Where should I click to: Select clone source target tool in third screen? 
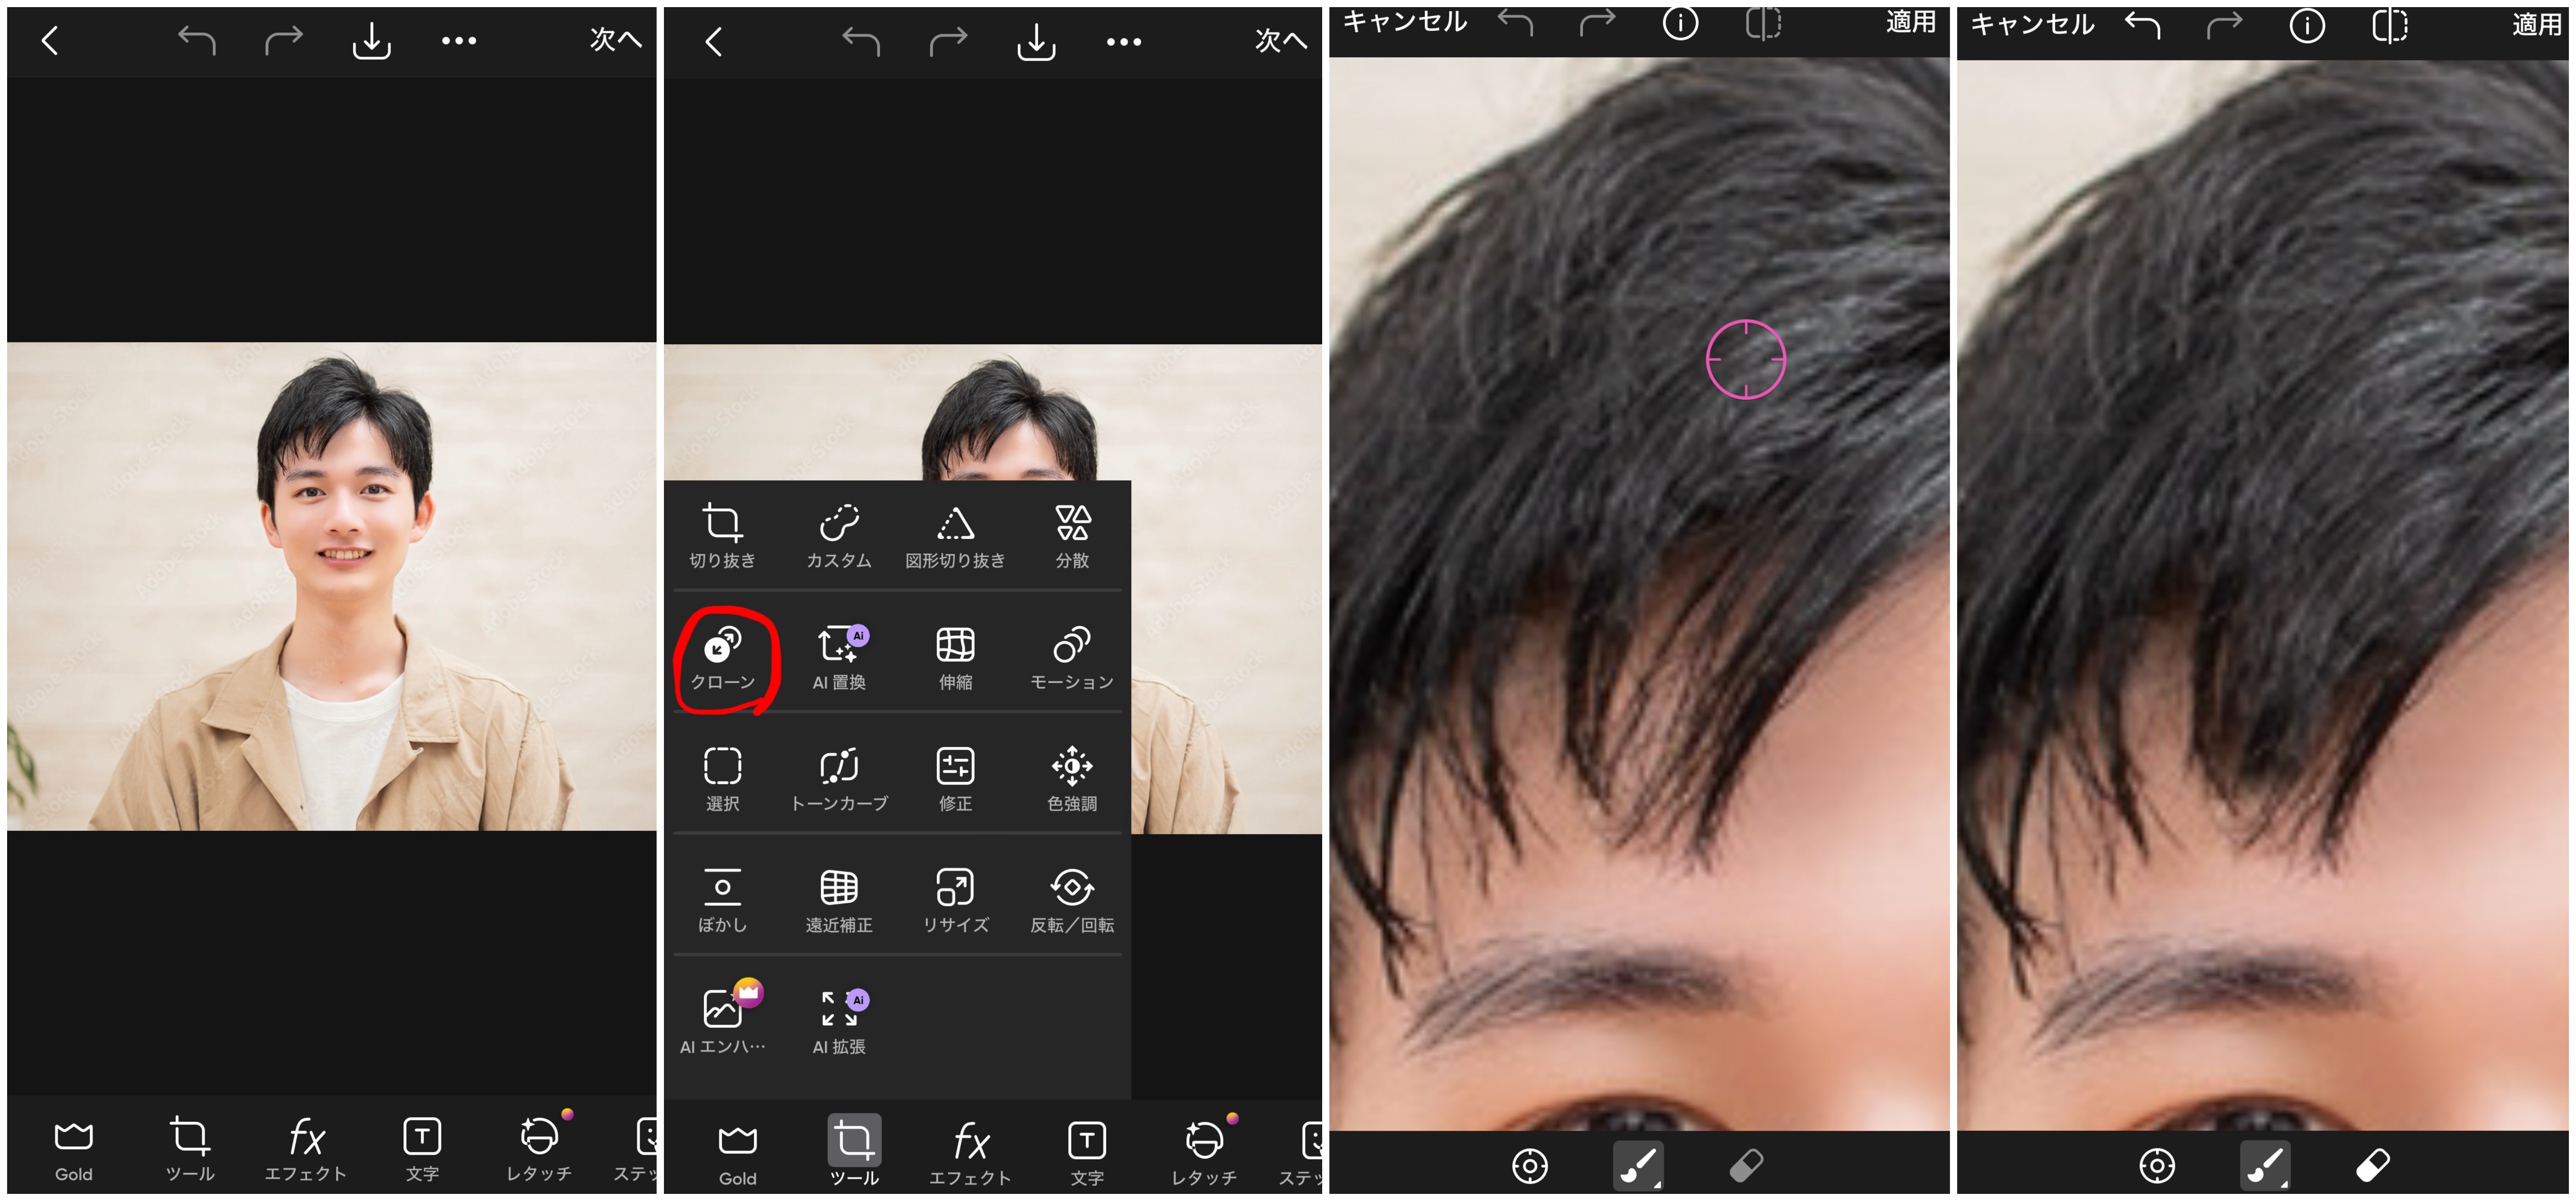pyautogui.click(x=1530, y=1165)
